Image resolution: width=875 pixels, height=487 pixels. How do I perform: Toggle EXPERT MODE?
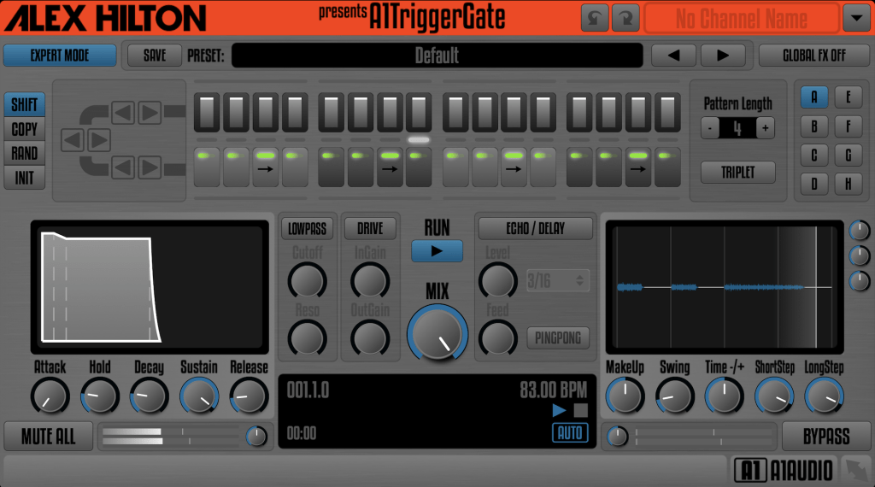click(x=60, y=56)
